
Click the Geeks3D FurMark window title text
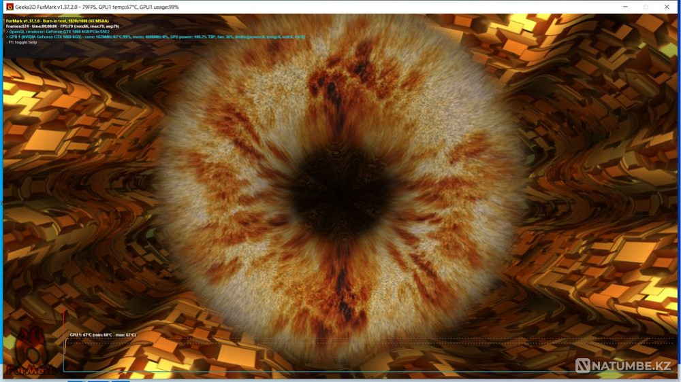click(97, 7)
